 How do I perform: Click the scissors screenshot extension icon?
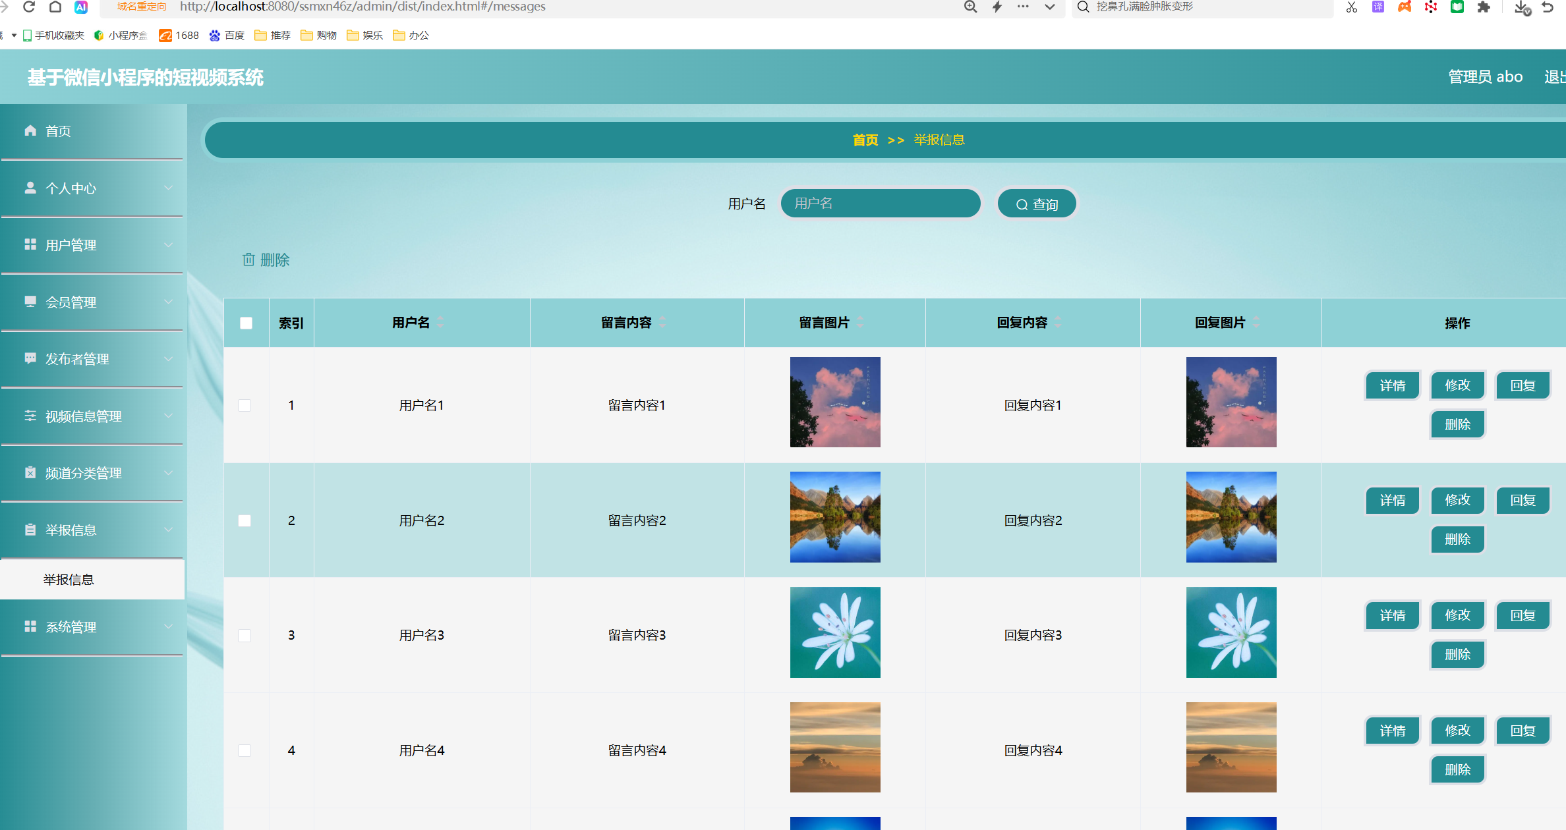[x=1352, y=7]
